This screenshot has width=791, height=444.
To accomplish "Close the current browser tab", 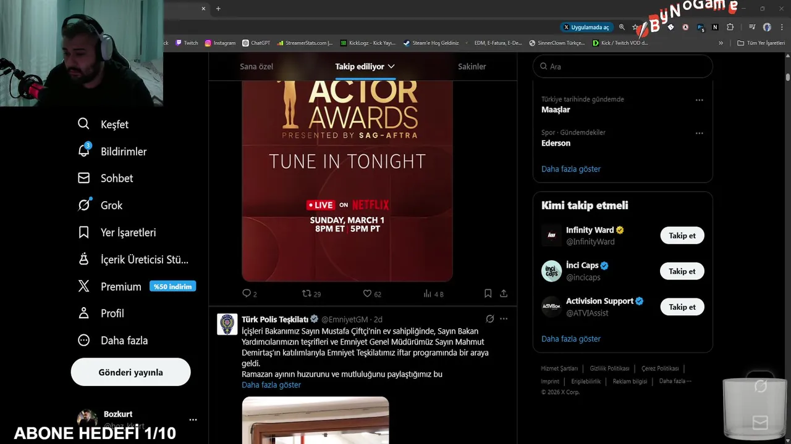I will tap(204, 9).
